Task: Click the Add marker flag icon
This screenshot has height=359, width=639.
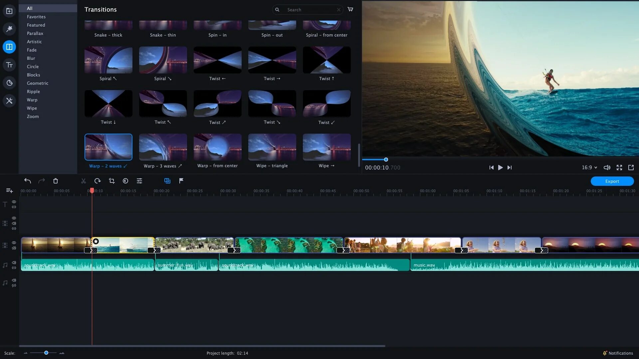Action: [x=181, y=180]
